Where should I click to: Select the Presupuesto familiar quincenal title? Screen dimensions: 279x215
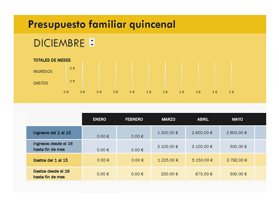[102, 24]
